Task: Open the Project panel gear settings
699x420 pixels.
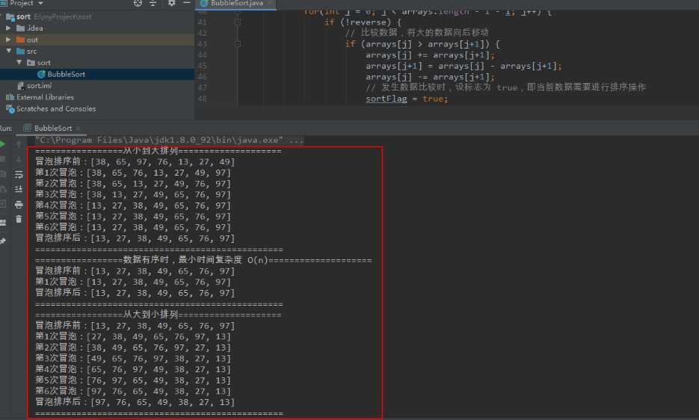Action: [x=172, y=3]
